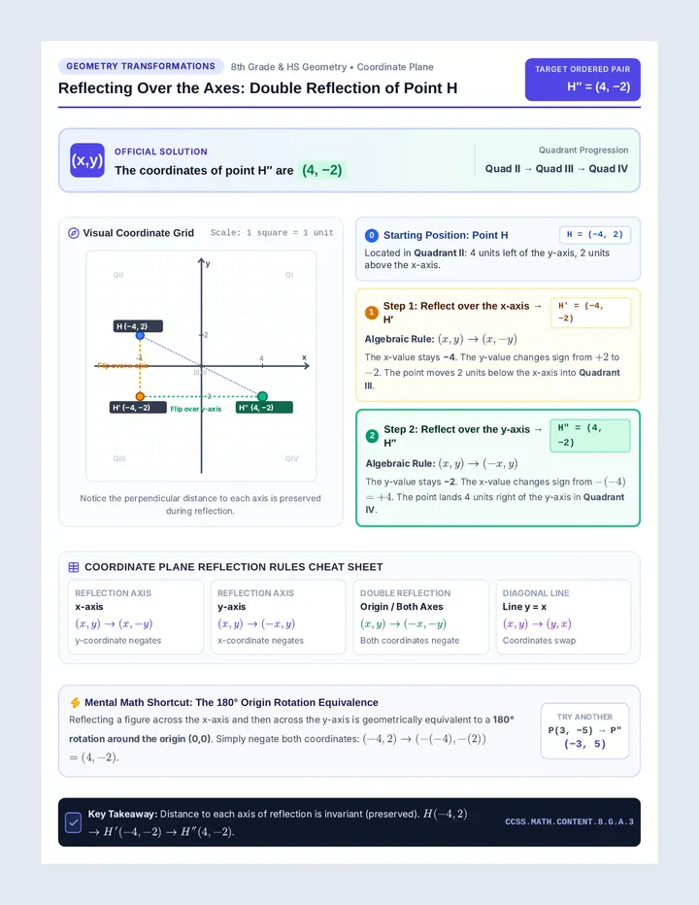Click the H (−4, 2) label on the grid
The image size is (699, 905).
(x=138, y=326)
